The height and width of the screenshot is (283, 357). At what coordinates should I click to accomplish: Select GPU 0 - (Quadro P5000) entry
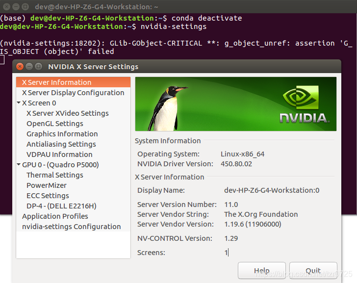coord(60,165)
